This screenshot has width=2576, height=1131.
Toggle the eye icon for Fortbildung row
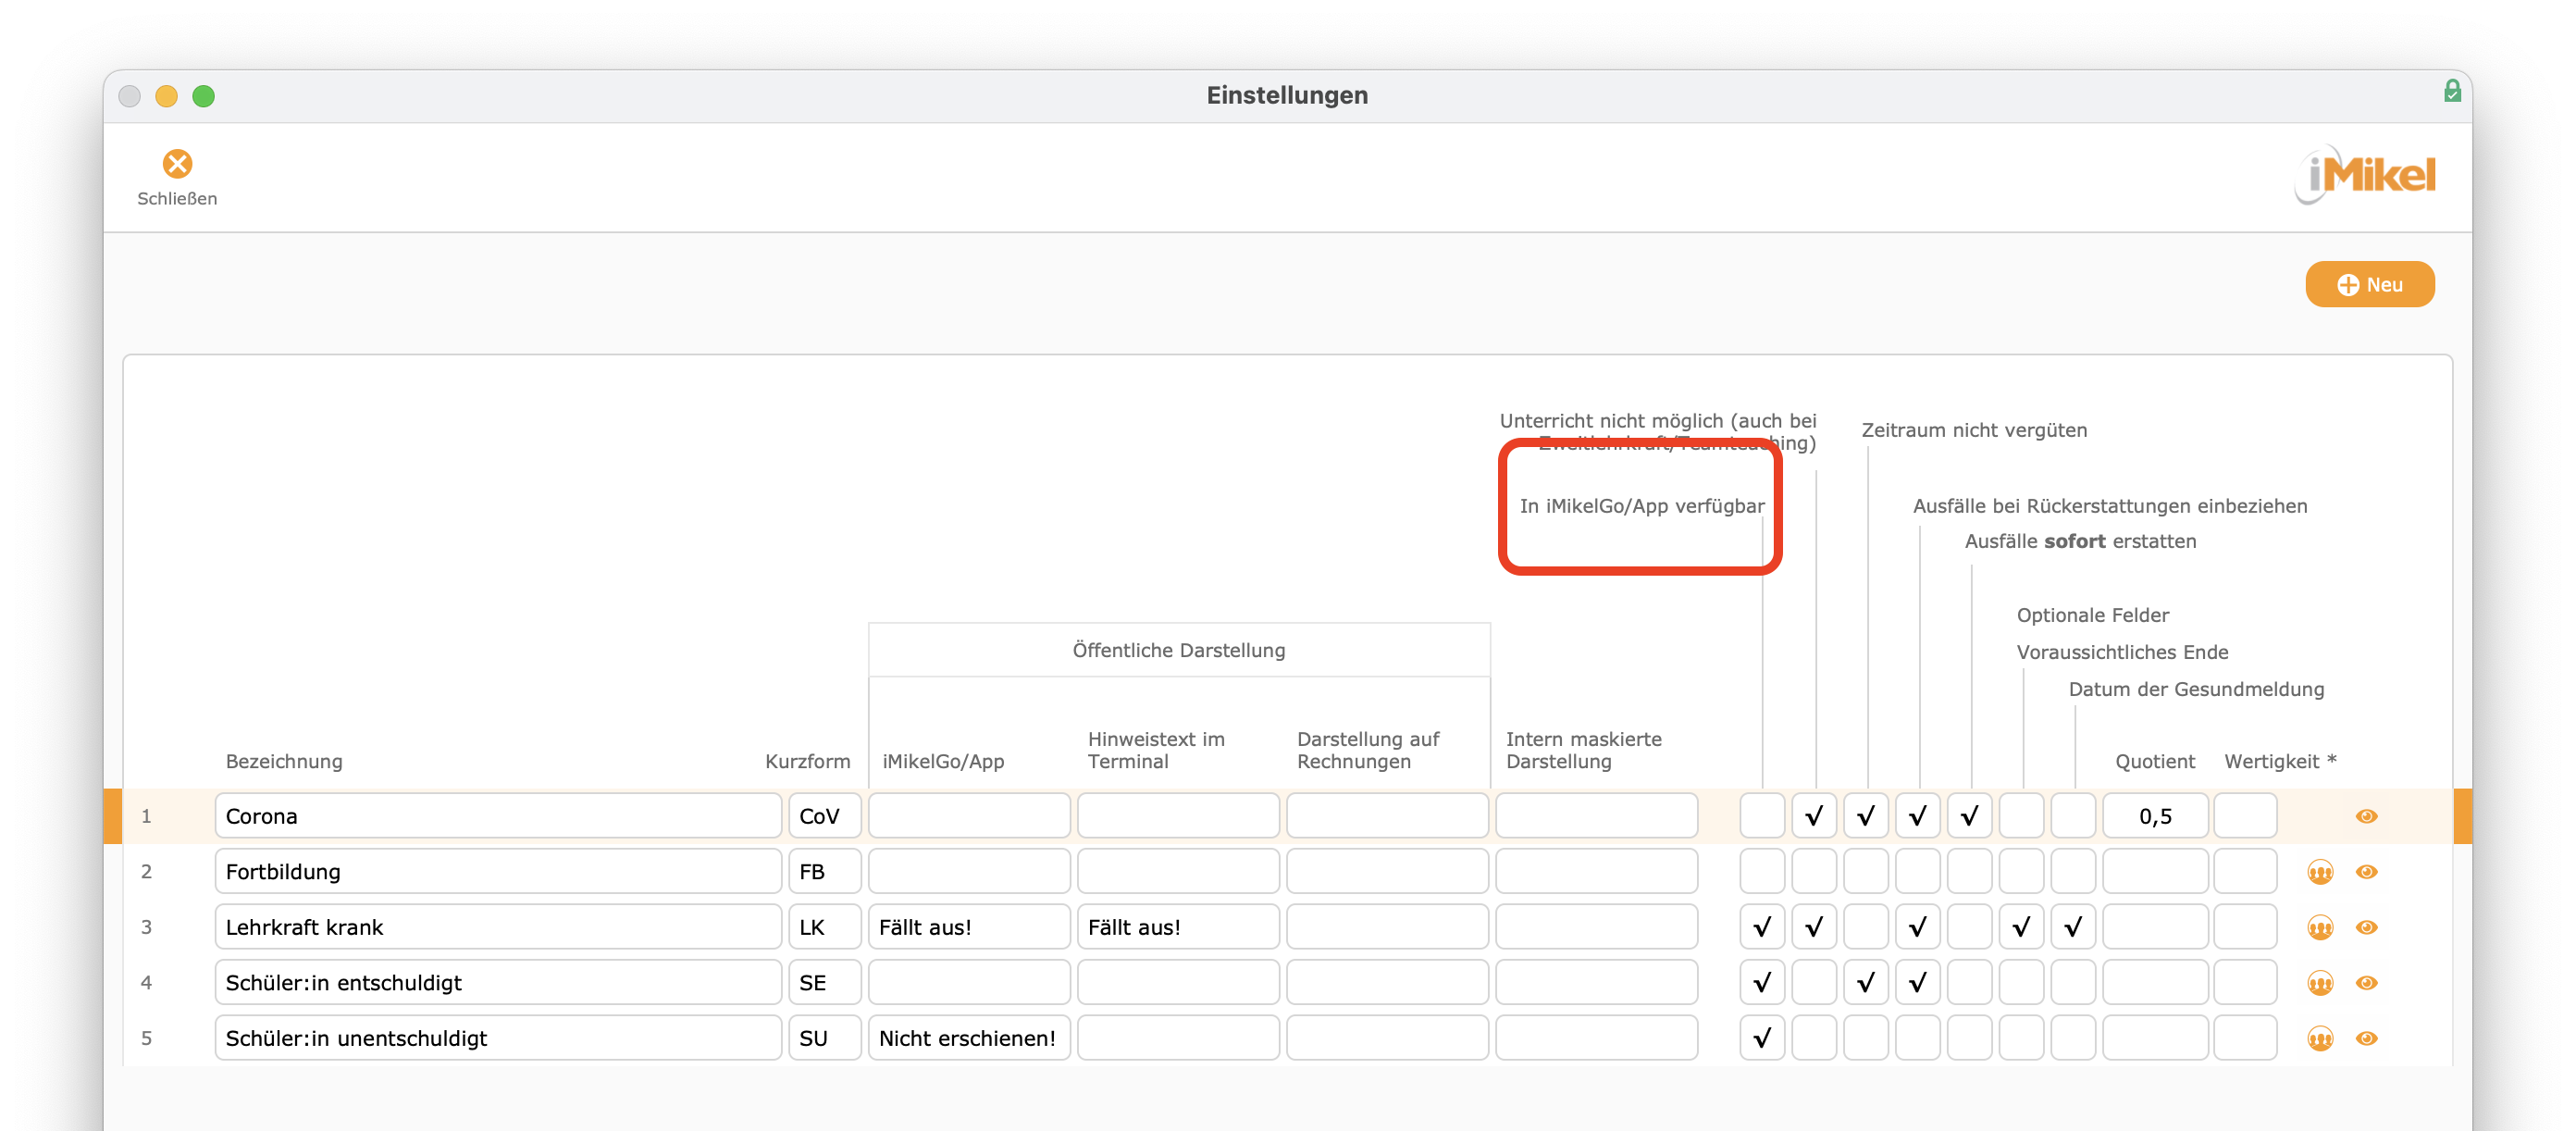(x=2365, y=872)
